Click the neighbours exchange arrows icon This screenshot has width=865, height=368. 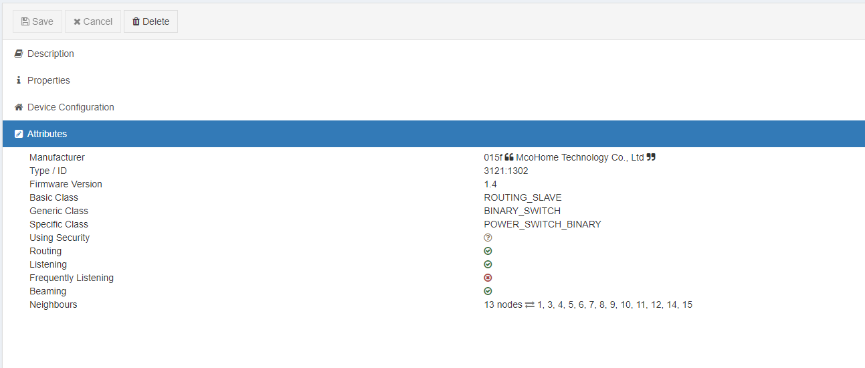[530, 304]
